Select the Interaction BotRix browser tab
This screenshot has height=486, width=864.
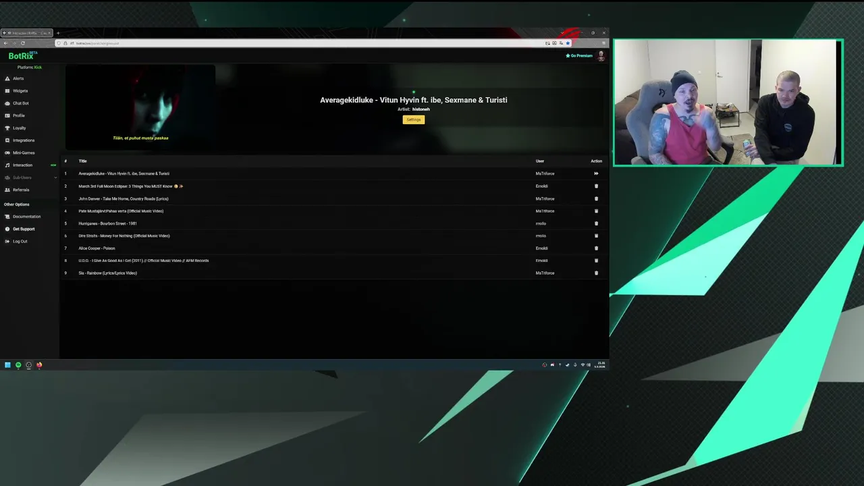26,33
